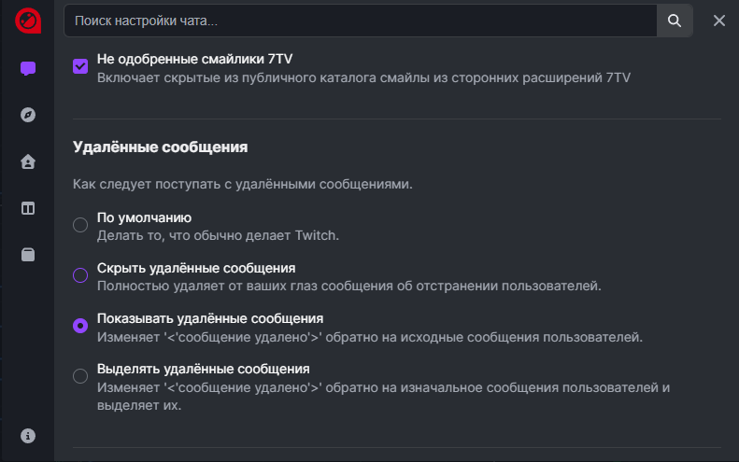739x462 pixels.
Task: Click the BetterTTV logo icon
Action: click(28, 20)
